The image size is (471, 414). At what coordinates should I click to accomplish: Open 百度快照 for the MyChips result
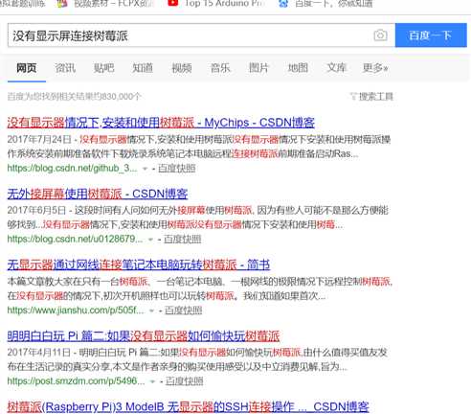coord(177,169)
